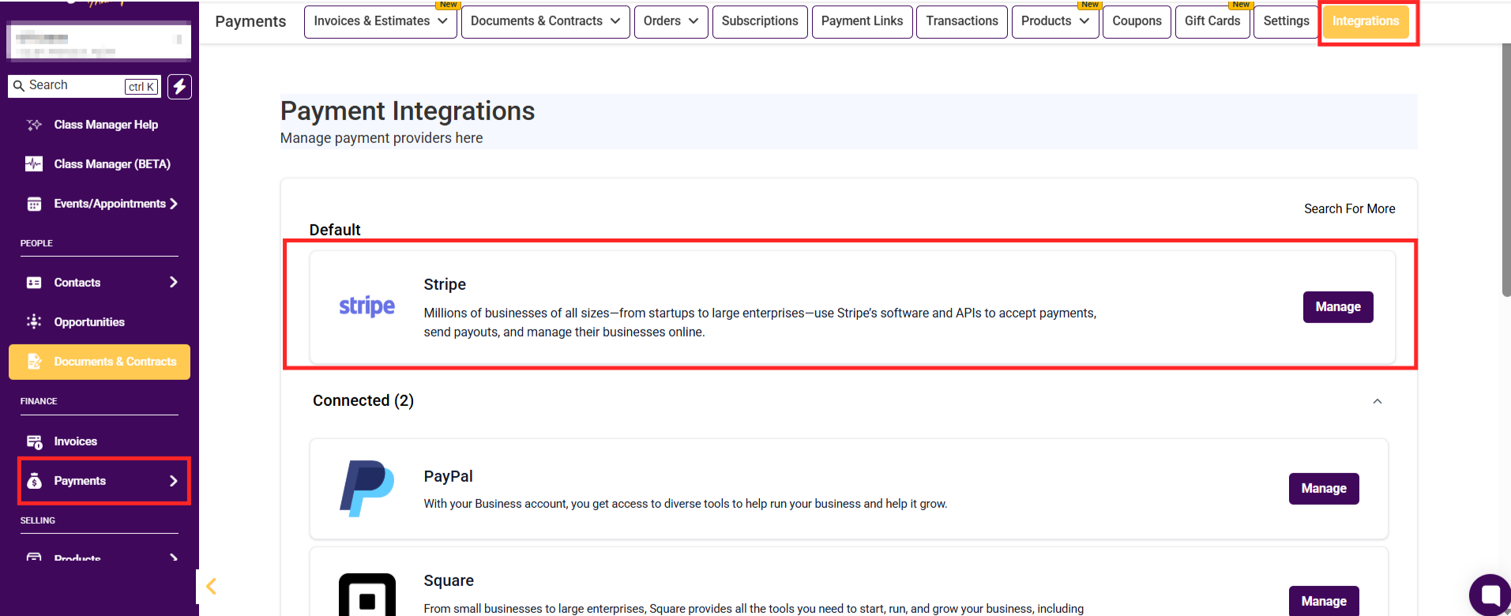Click Manage button for Square
Image resolution: width=1511 pixels, height=616 pixels.
[1324, 601]
